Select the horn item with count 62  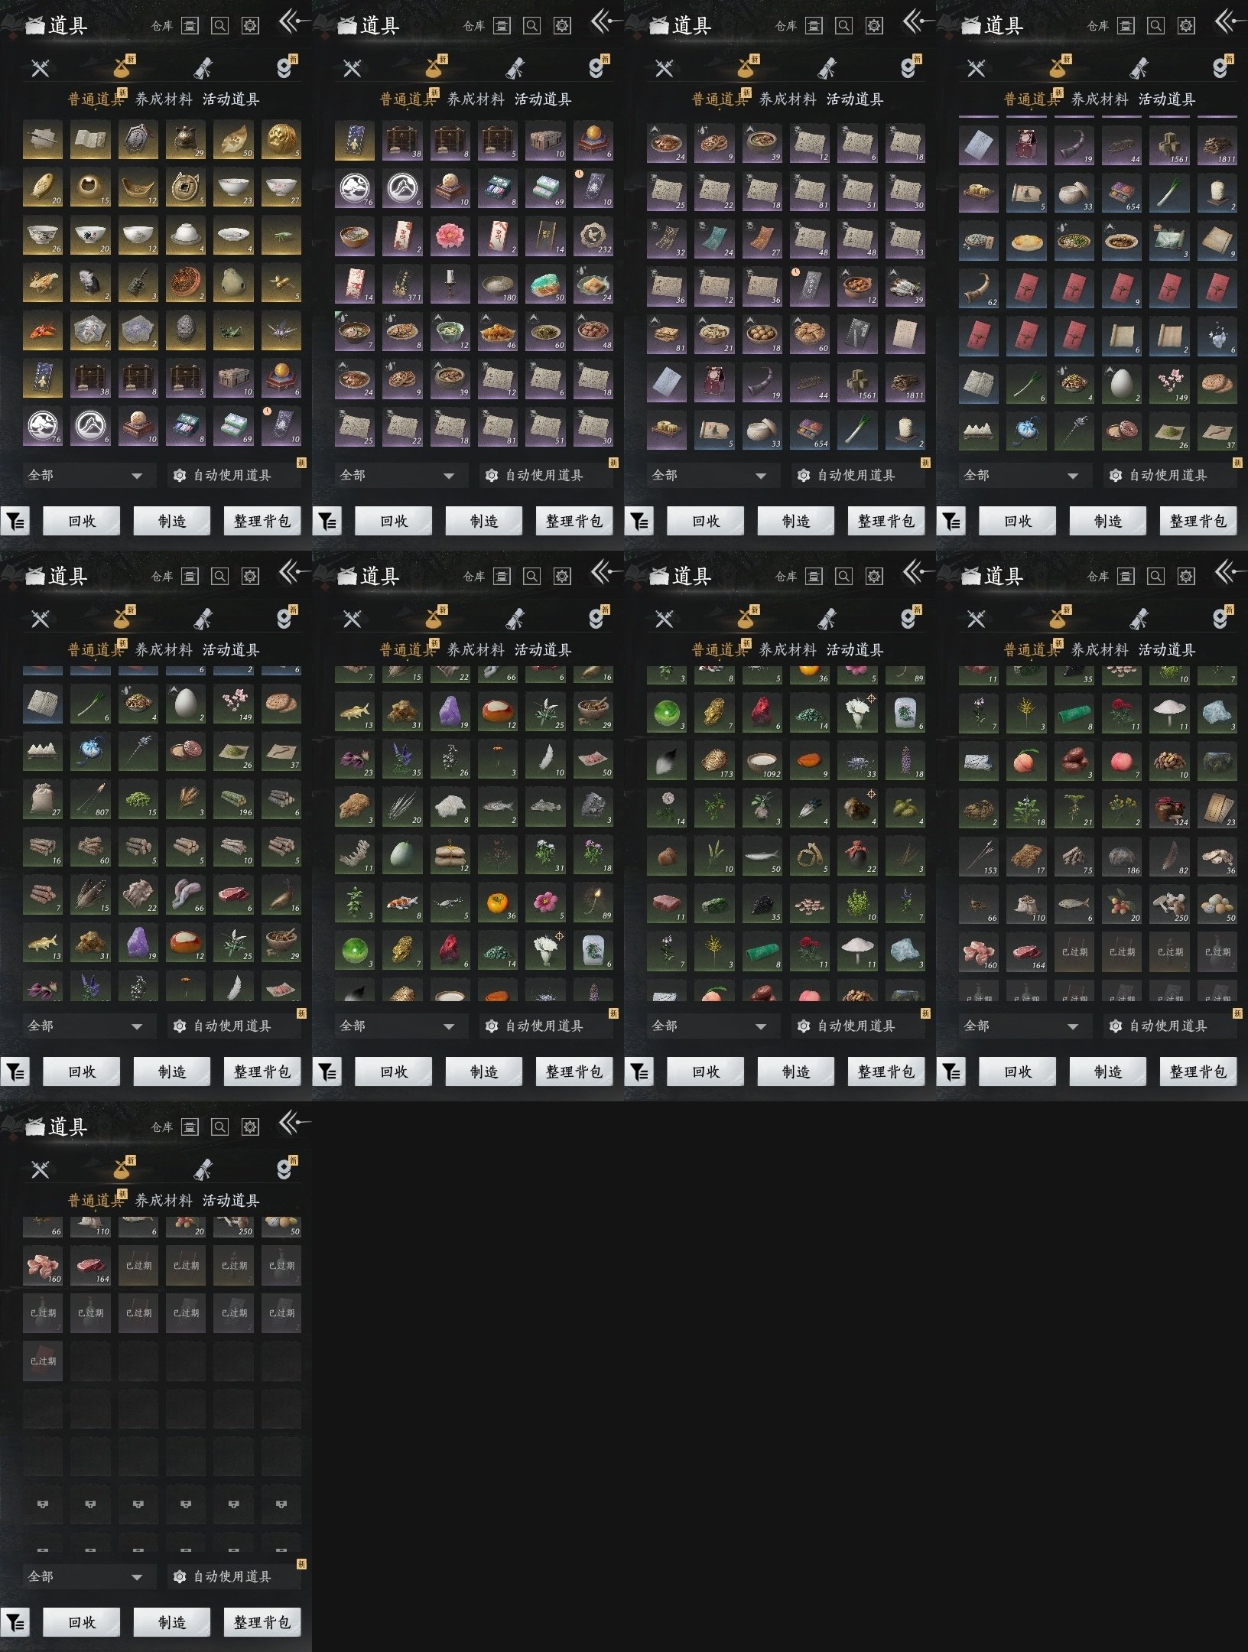pyautogui.click(x=979, y=288)
